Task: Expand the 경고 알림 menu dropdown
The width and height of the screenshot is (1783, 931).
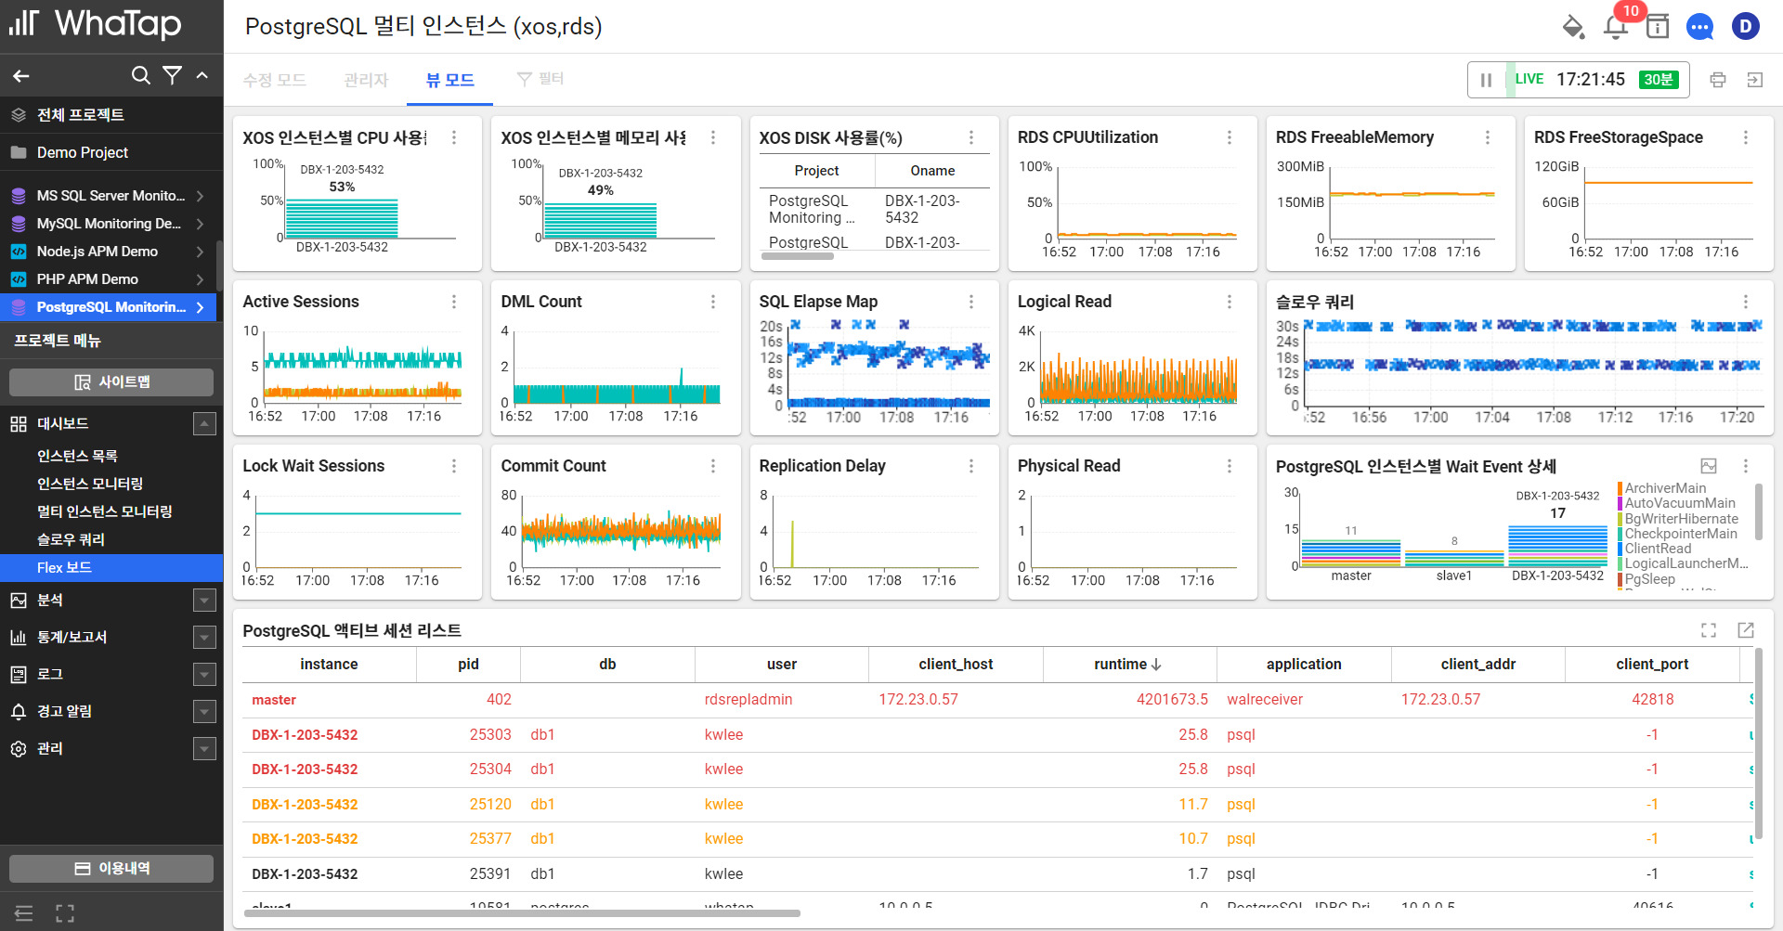Action: 204,712
